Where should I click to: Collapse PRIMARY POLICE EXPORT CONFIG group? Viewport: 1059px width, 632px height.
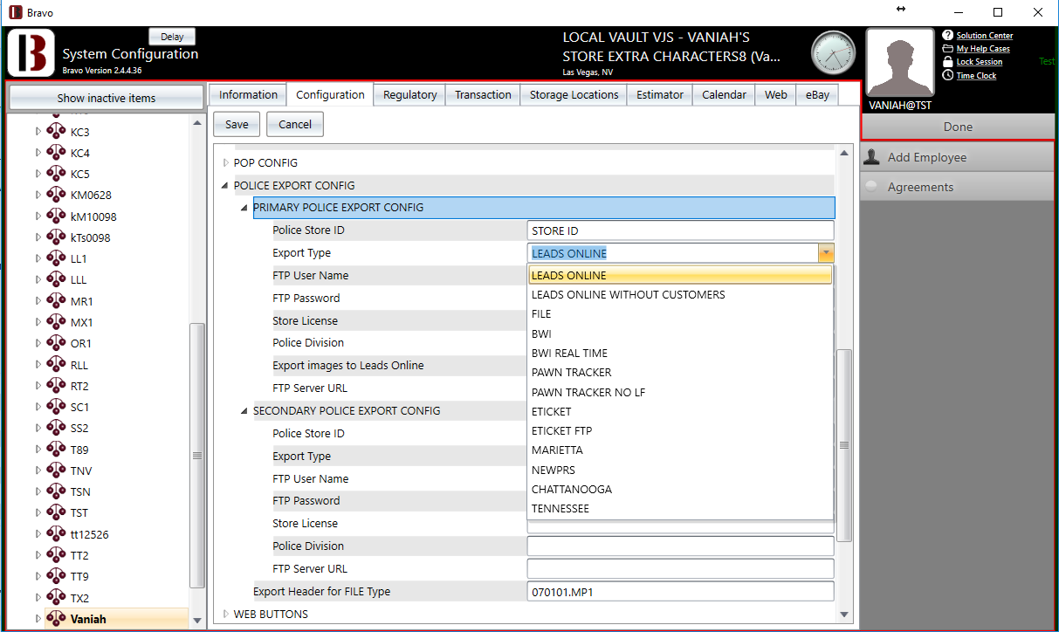coord(245,208)
